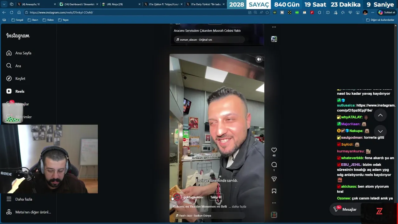Viewport: 398px width, 224px height.
Task: Switch to X'te Zyklon tab
Action: point(164,4)
